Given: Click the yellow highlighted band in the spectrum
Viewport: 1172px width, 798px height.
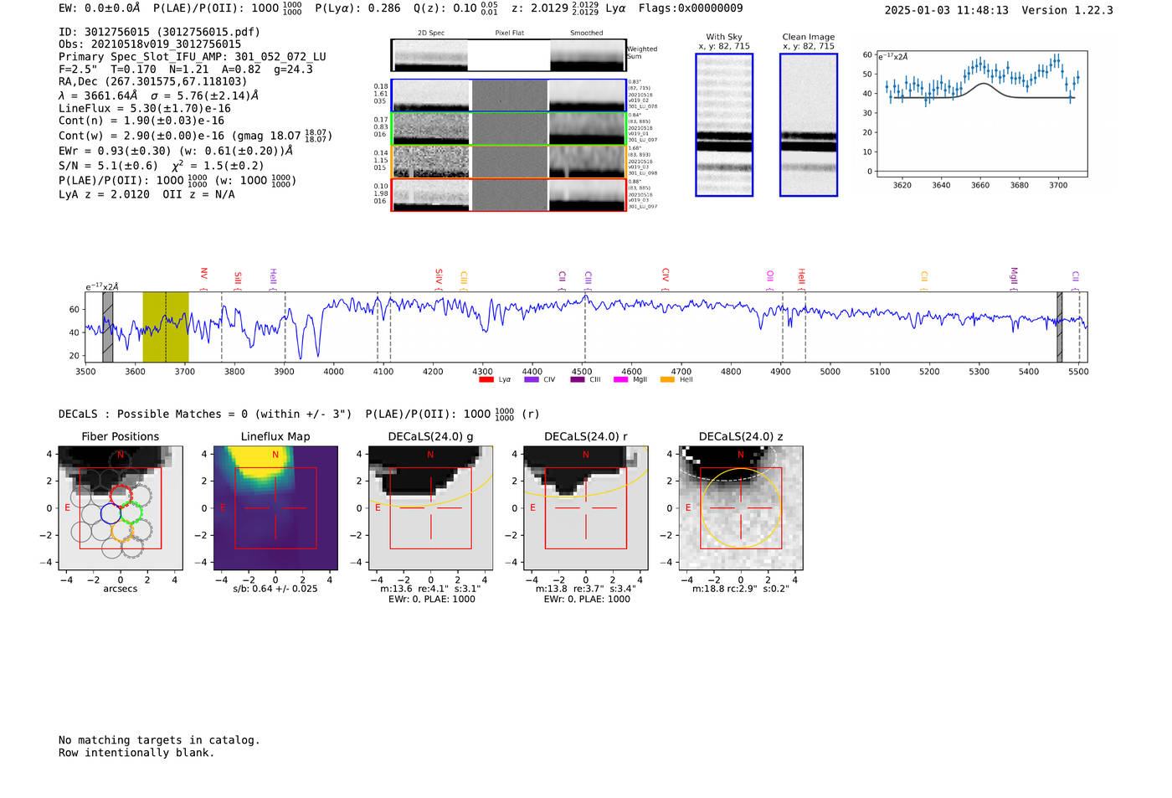Looking at the screenshot, I should (x=166, y=327).
